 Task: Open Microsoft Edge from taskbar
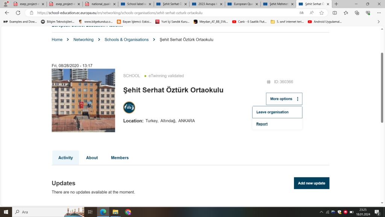coord(103,212)
